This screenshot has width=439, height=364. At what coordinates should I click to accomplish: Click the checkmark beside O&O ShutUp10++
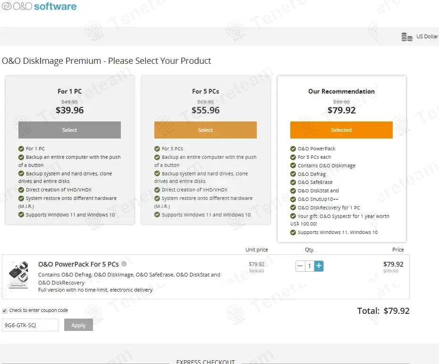tap(293, 199)
